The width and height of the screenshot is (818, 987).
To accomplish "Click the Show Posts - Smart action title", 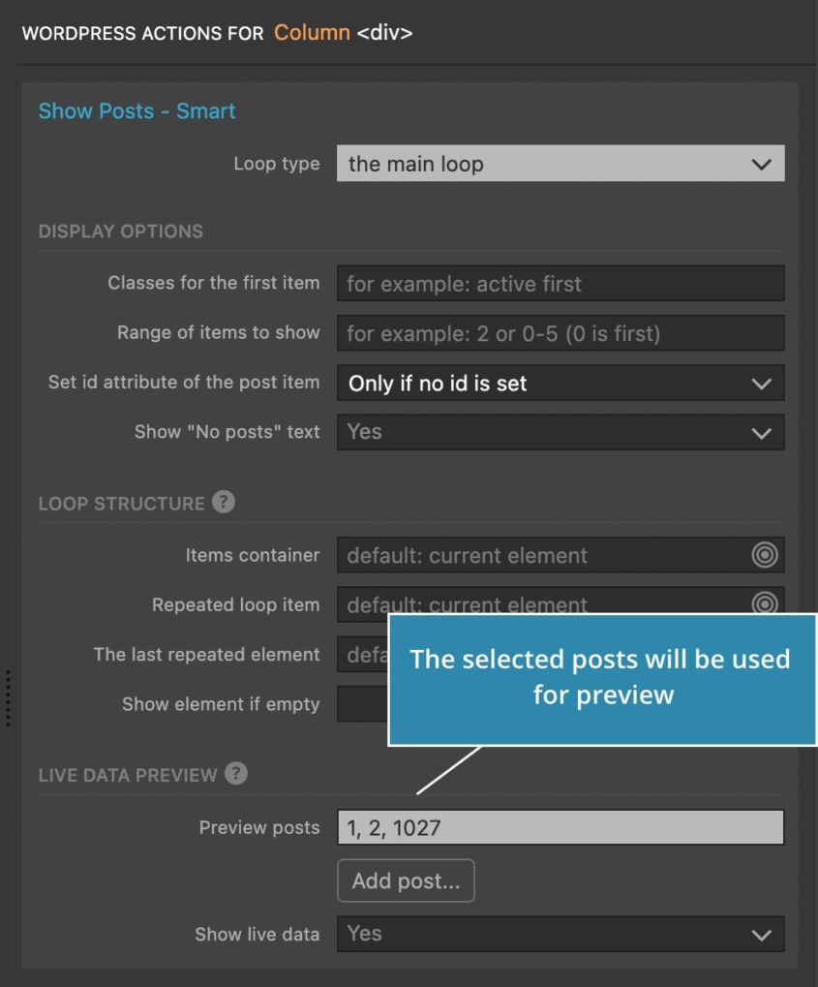I will (x=135, y=110).
